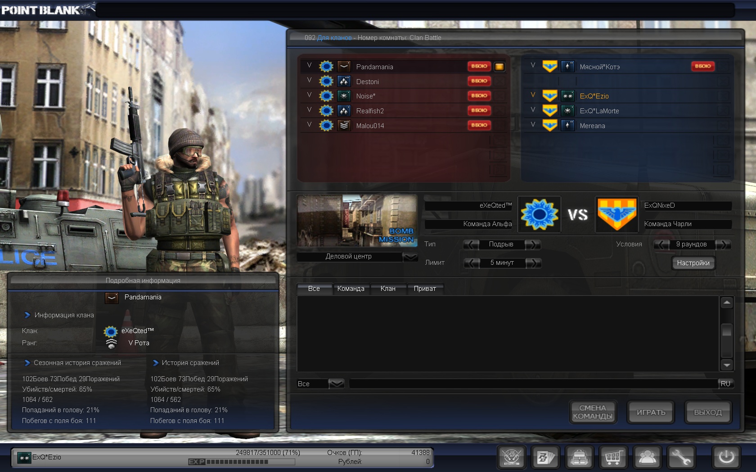The height and width of the screenshot is (472, 756).
Task: Click the Для кланов channel link
Action: tap(334, 38)
